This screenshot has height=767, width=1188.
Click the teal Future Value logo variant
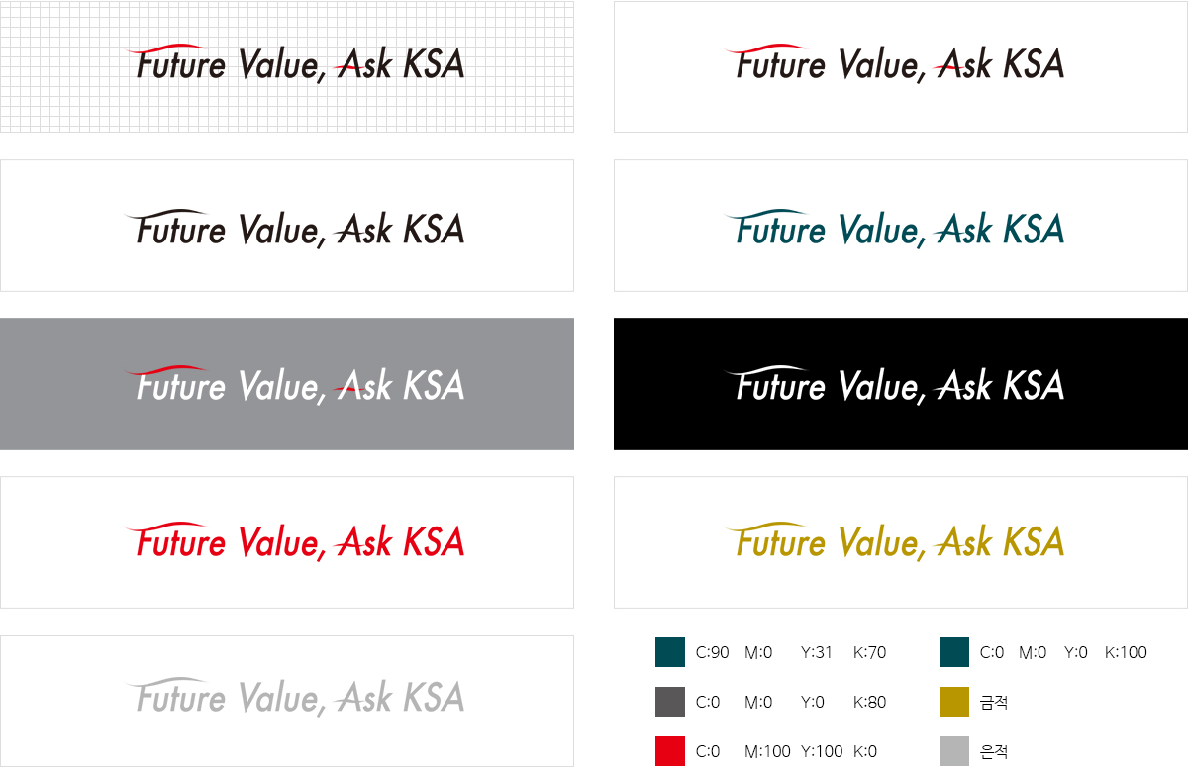(901, 226)
